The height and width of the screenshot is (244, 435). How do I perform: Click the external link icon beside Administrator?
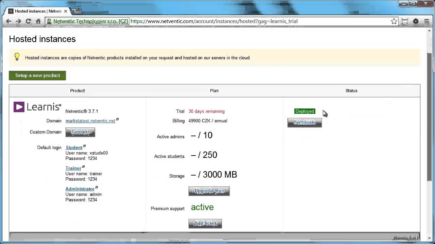[x=97, y=187]
